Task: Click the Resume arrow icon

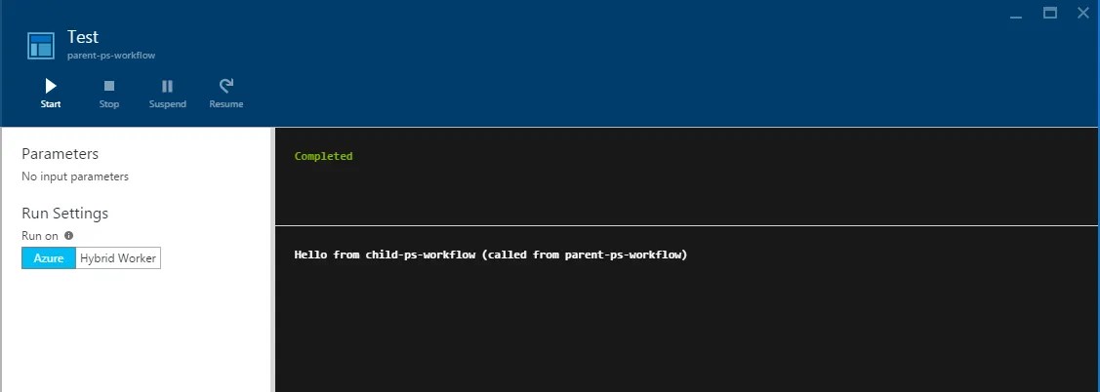Action: [x=225, y=86]
